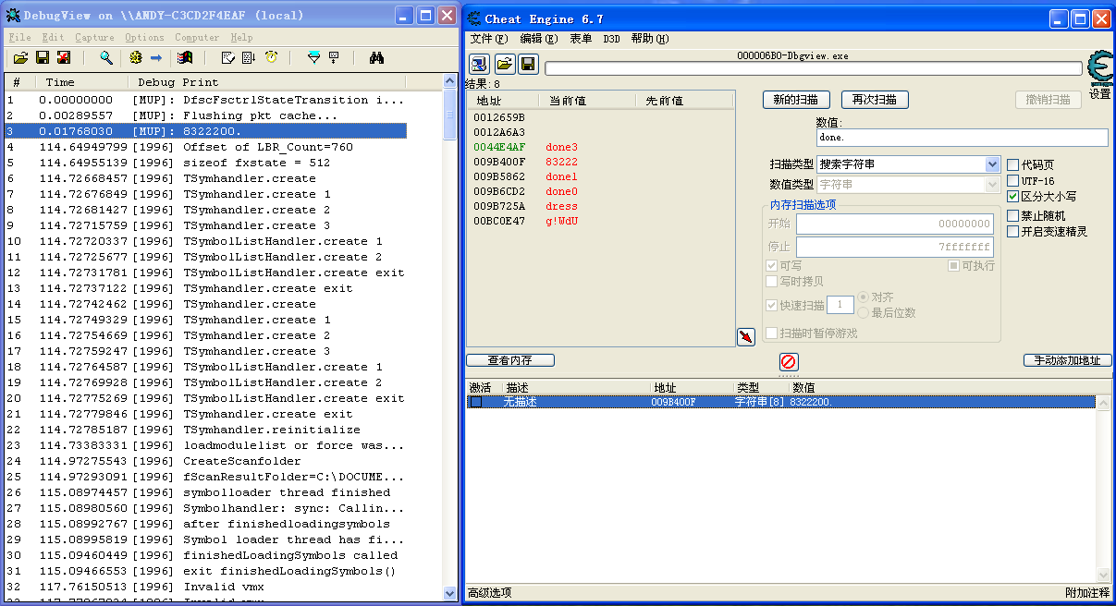
Task: Toggle DebugView's Capture Kernel gear icon
Action: [x=136, y=58]
